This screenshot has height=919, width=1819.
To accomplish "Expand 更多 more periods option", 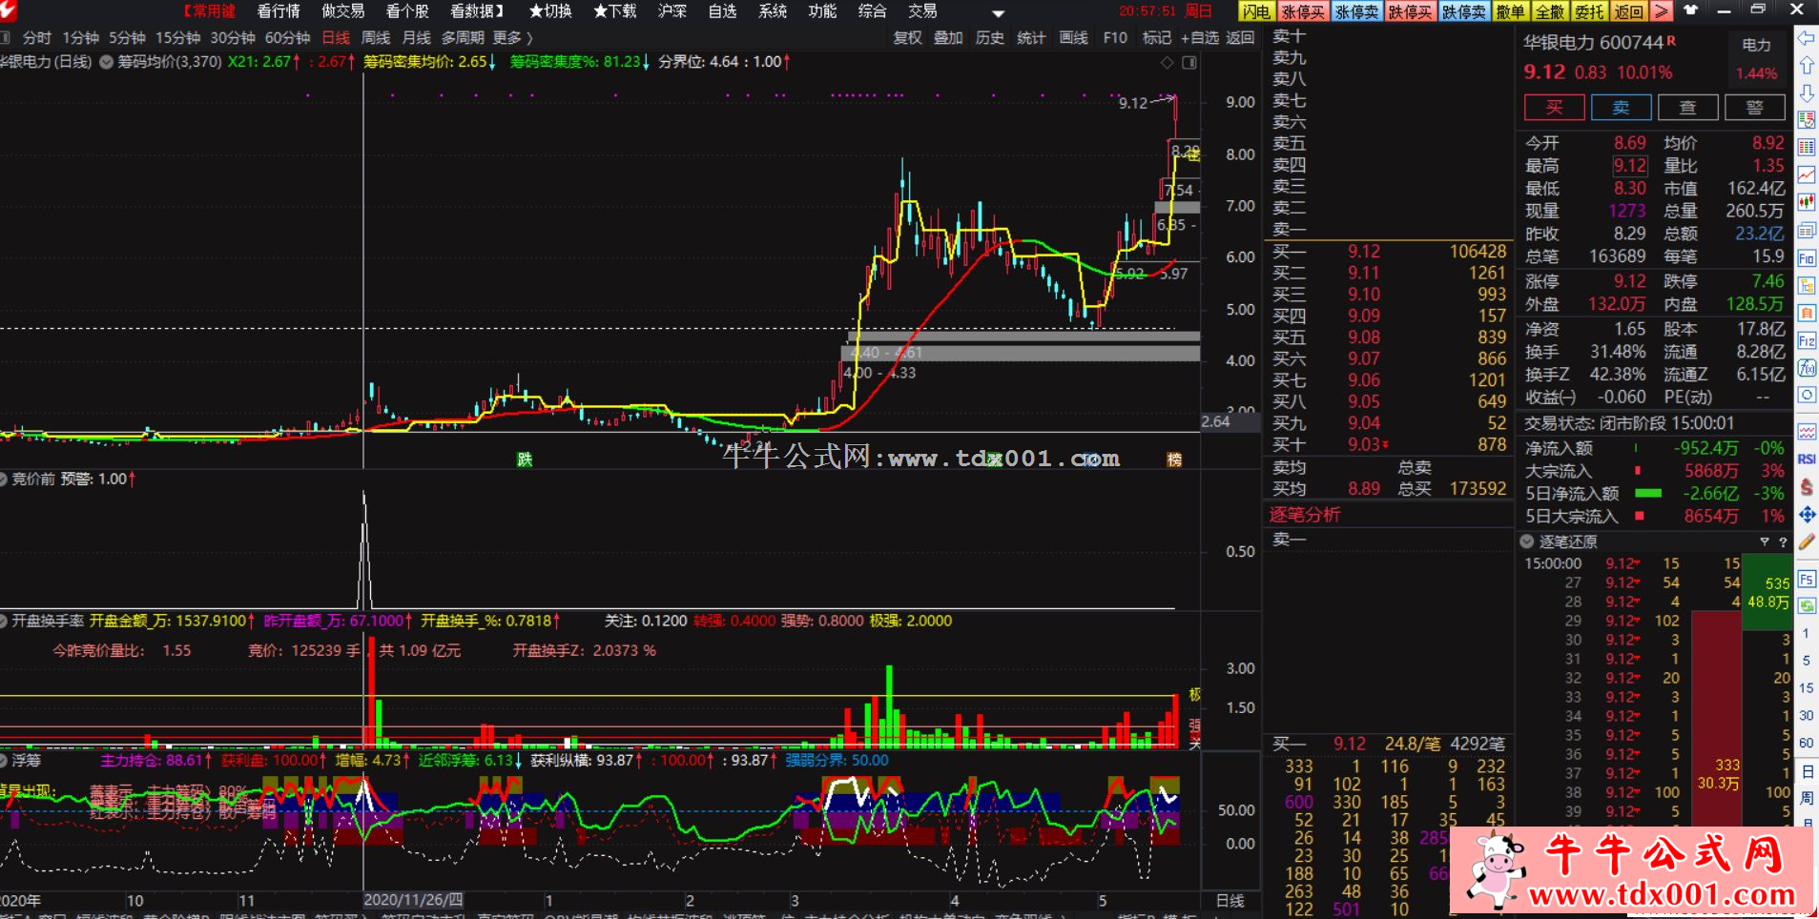I will click(512, 38).
